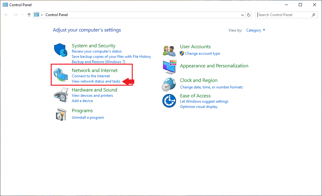
Task: Open the User Accounts people icon
Action: (169, 51)
